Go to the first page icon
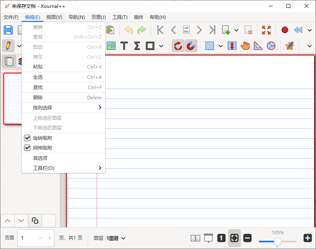Image resolution: width=316 pixels, height=249 pixels. pyautogui.click(x=160, y=30)
